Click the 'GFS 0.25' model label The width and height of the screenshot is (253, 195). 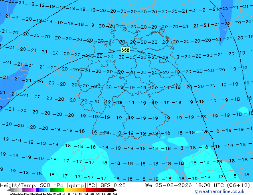pyautogui.click(x=113, y=185)
